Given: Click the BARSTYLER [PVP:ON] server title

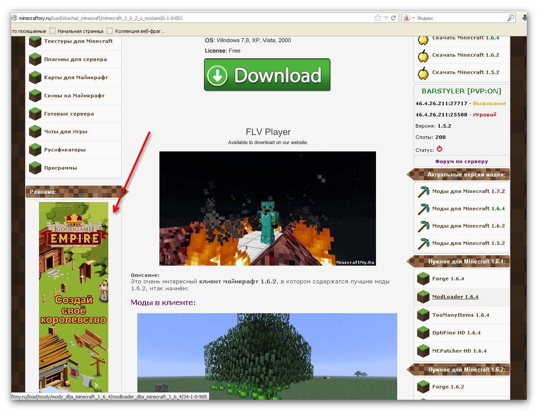Looking at the screenshot, I should tap(461, 91).
